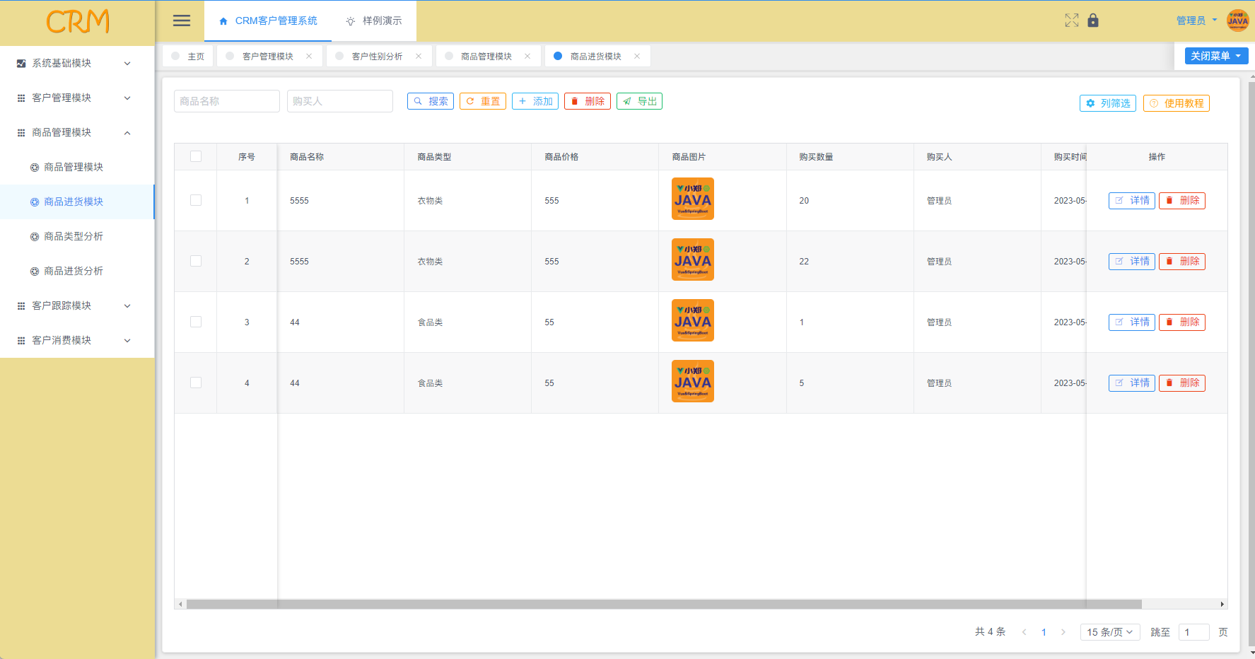Image resolution: width=1255 pixels, height=659 pixels.
Task: Click the 搜索 search button
Action: (431, 101)
